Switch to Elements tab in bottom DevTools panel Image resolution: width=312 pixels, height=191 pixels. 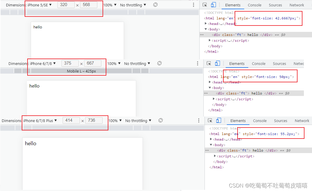(238, 121)
